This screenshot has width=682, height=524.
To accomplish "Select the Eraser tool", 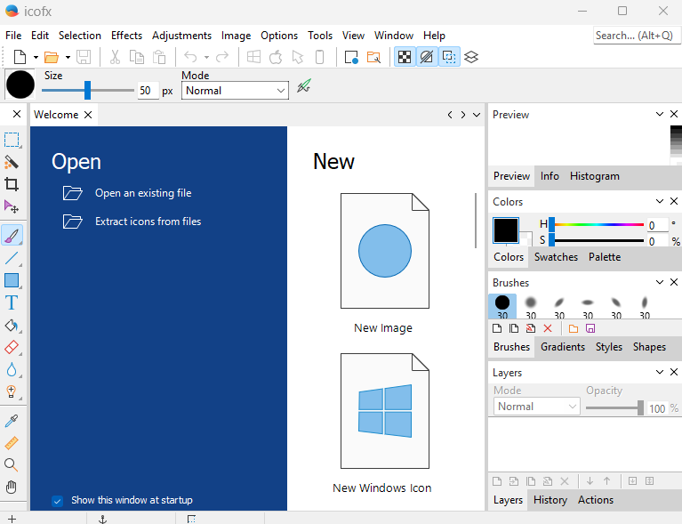I will [12, 347].
